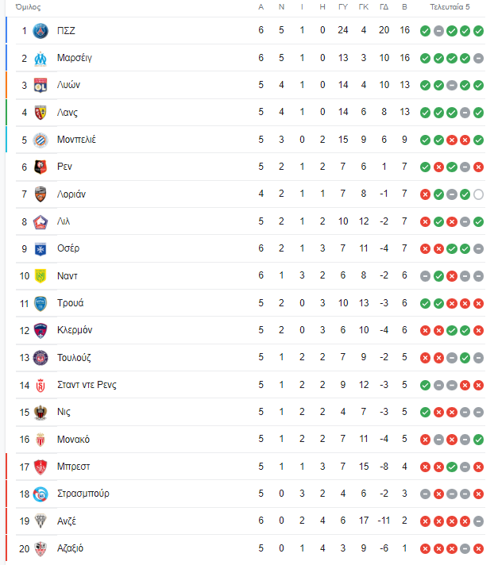
Task: Select the Στρασμπούρ club logo
Action: pos(41,494)
